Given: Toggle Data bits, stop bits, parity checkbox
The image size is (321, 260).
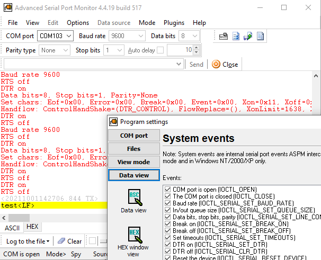Looking at the screenshot, I should [x=168, y=217].
